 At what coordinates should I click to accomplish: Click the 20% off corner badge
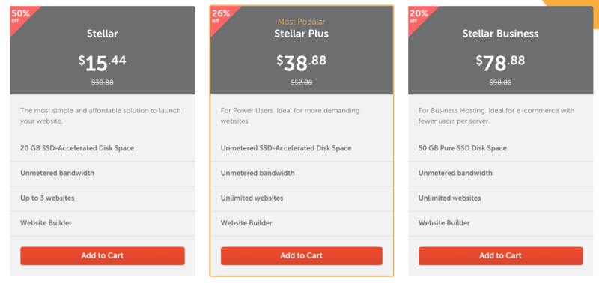pos(419,16)
